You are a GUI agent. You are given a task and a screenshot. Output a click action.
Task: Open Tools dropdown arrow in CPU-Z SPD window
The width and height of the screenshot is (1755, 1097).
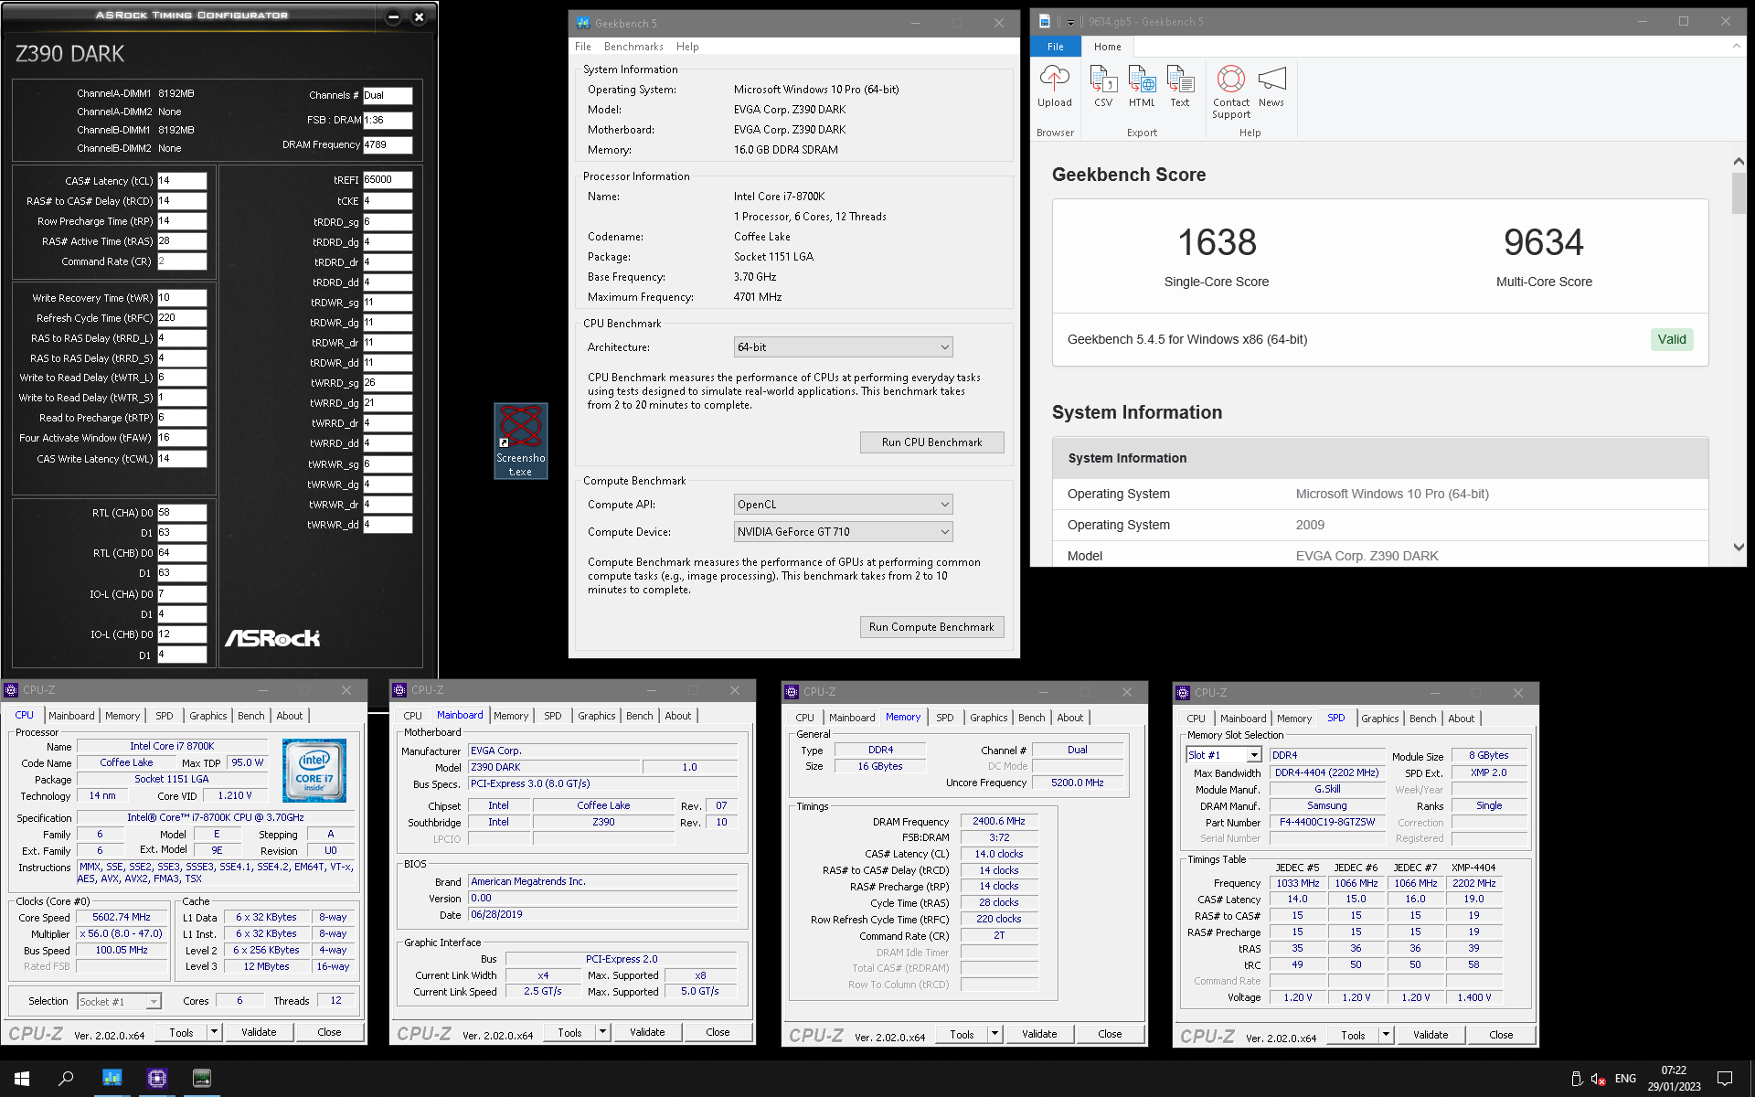coord(1386,1035)
